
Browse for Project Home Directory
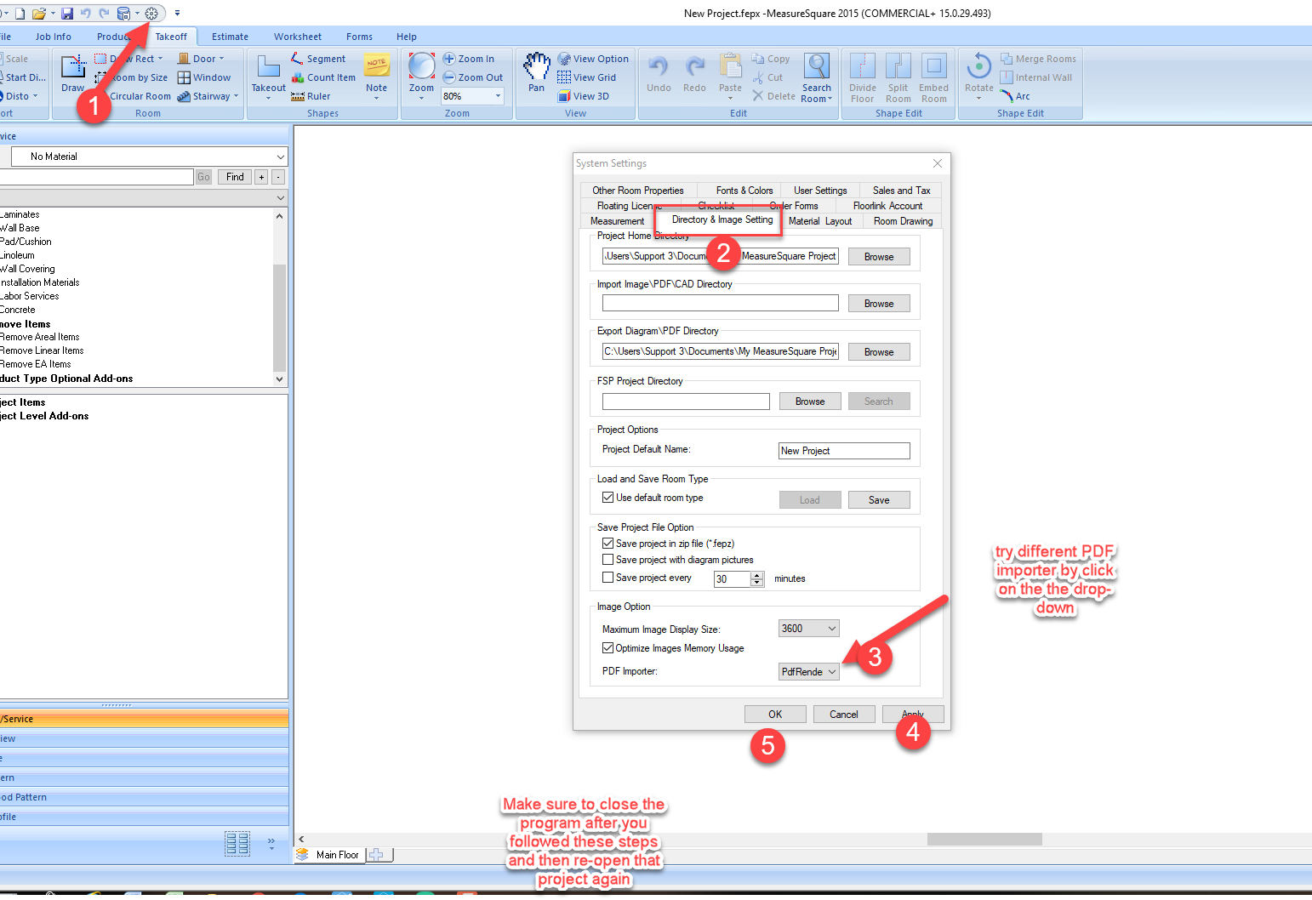[879, 257]
